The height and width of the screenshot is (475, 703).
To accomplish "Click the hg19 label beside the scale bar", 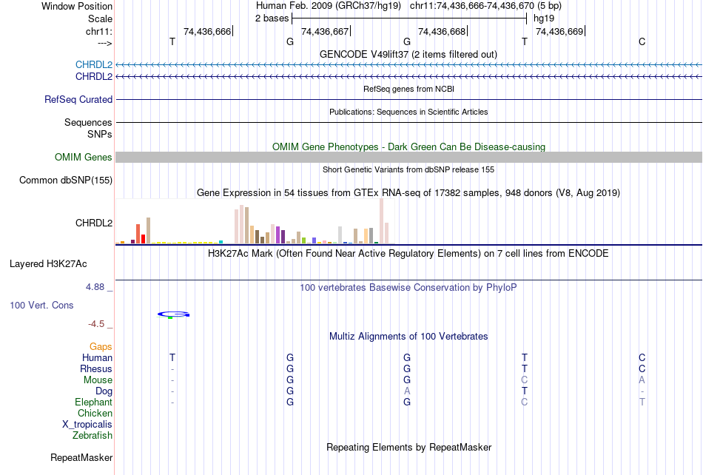I will [x=544, y=18].
